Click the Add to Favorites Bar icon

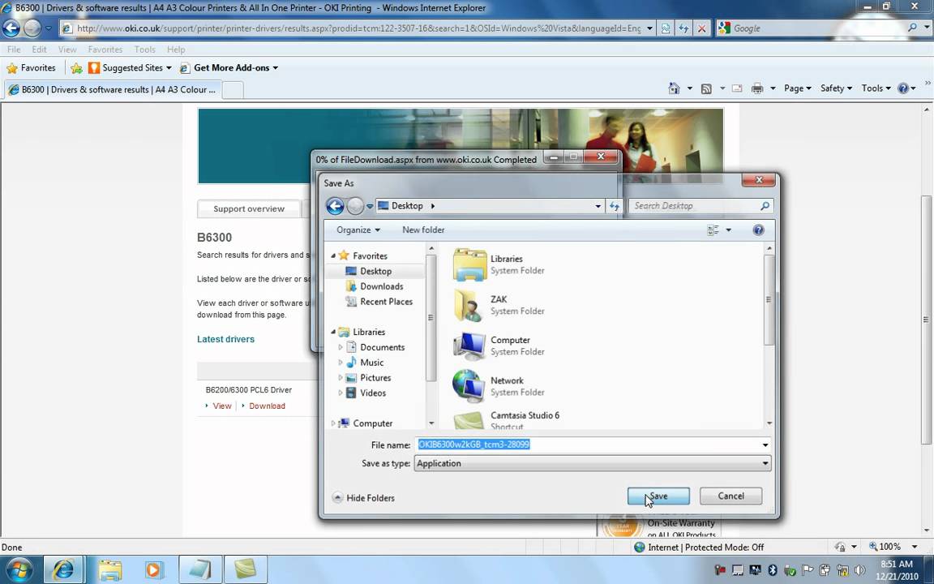(76, 68)
